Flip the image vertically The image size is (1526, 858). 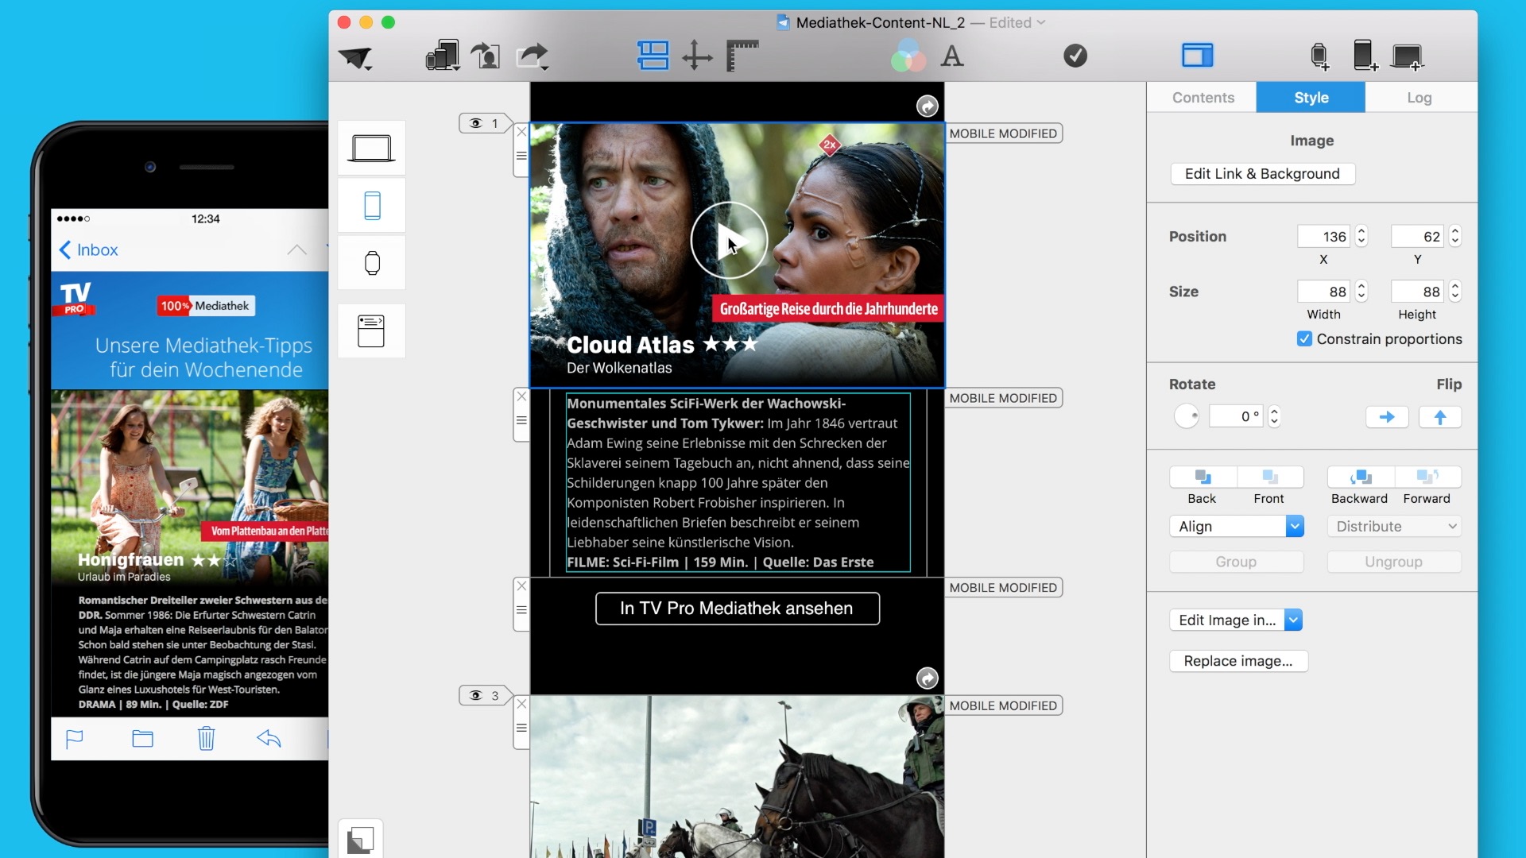[1440, 417]
